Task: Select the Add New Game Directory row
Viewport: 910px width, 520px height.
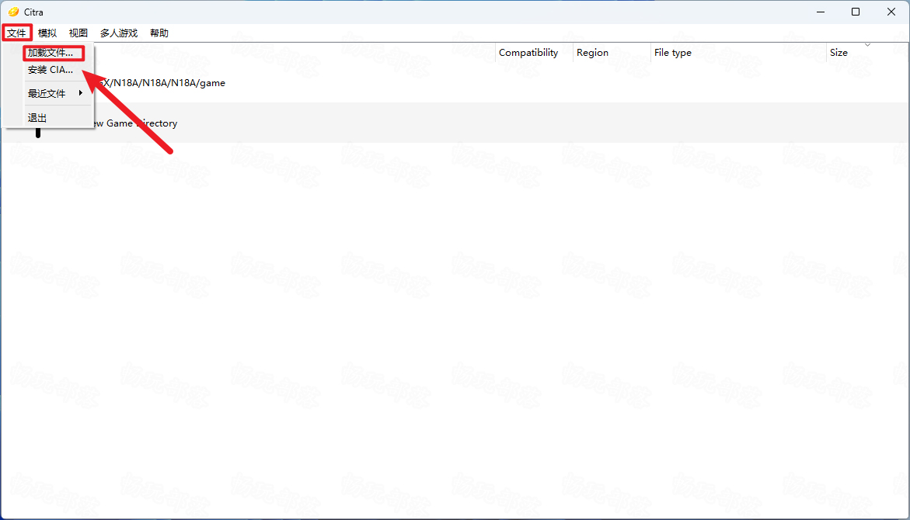Action: click(455, 123)
